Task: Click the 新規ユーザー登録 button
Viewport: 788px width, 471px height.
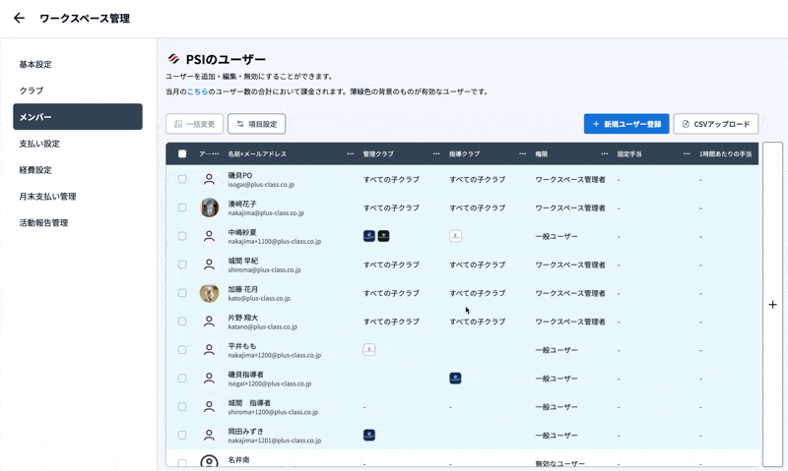Action: point(626,124)
